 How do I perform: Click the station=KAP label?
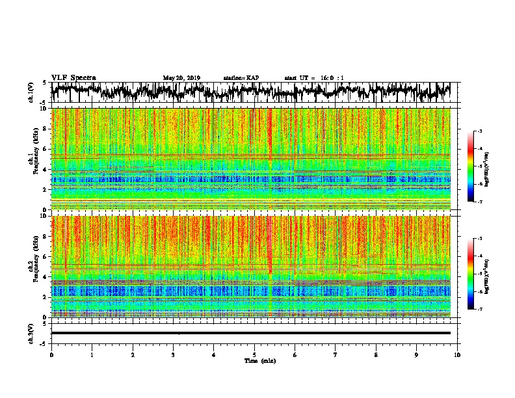(241, 78)
